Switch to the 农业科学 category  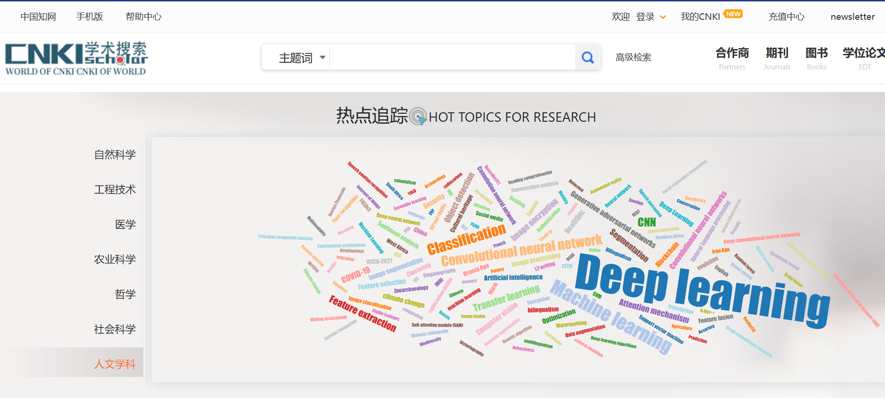(x=114, y=260)
